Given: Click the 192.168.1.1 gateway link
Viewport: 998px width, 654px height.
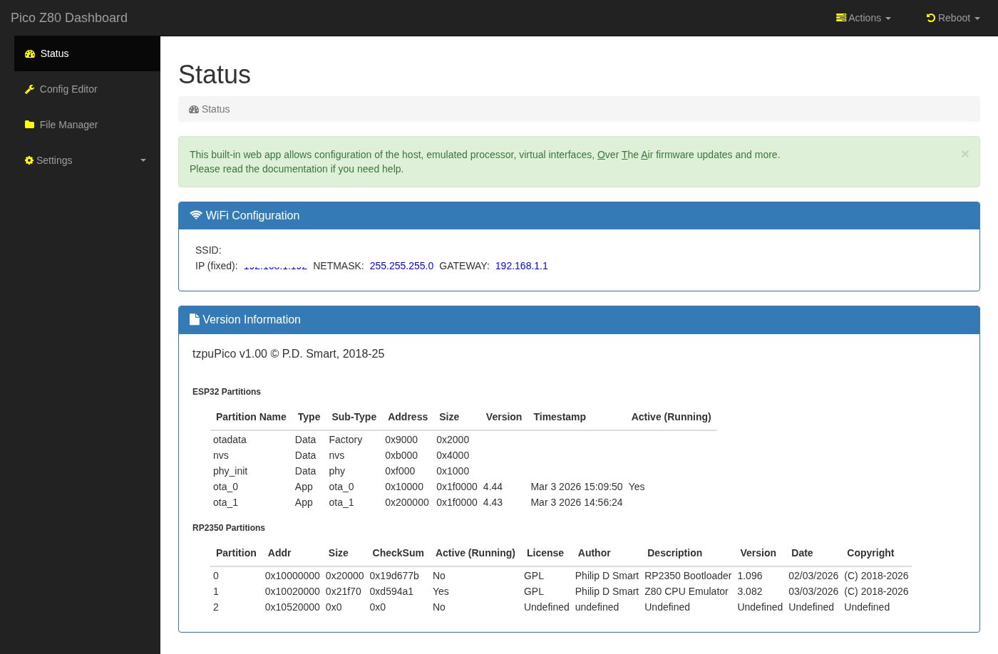Looking at the screenshot, I should pyautogui.click(x=521, y=266).
